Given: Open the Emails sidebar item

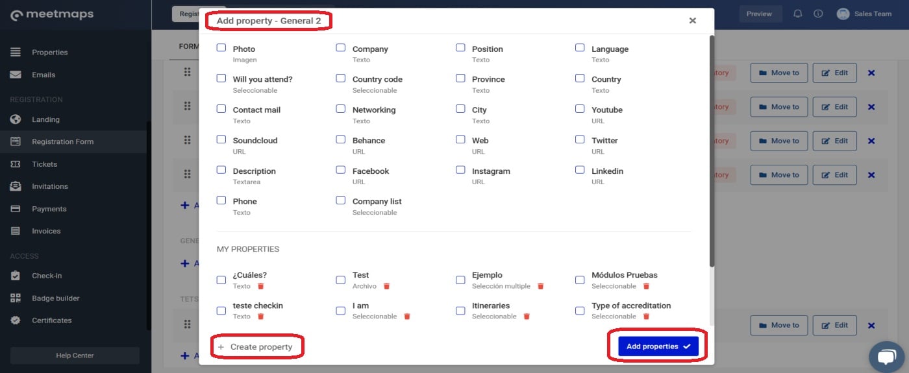Looking at the screenshot, I should [44, 75].
